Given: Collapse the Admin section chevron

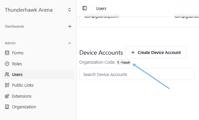Looking at the screenshot, I should [69, 43].
